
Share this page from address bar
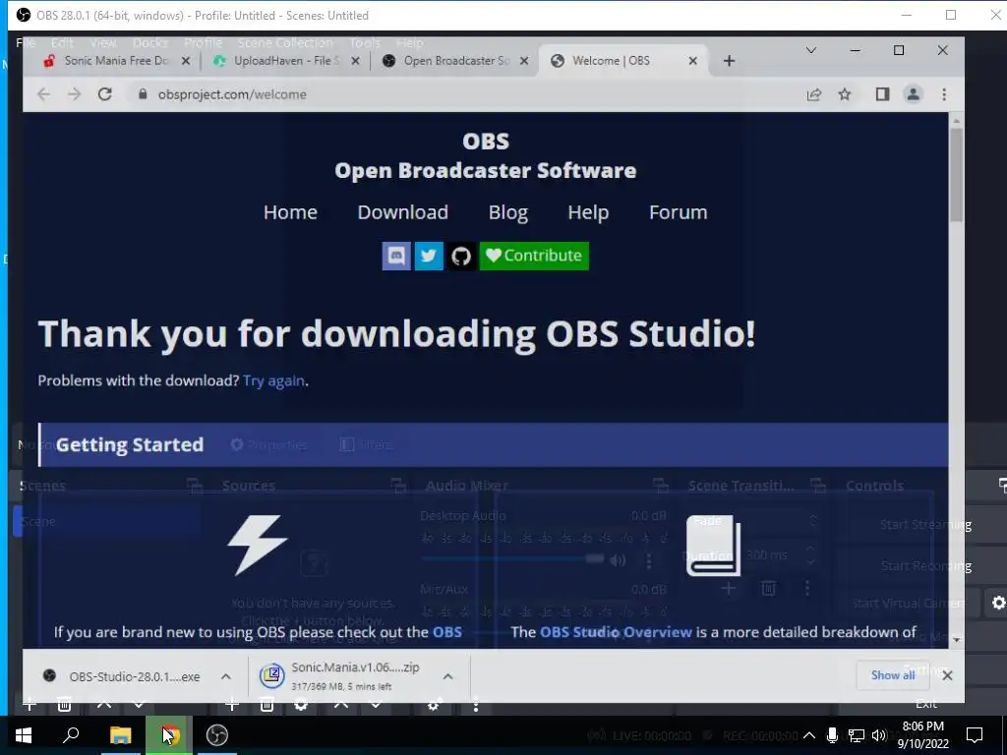(813, 94)
